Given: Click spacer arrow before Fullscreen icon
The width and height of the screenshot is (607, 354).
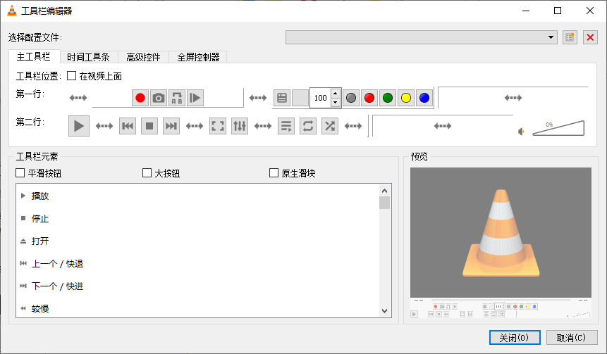Looking at the screenshot, I should point(195,126).
